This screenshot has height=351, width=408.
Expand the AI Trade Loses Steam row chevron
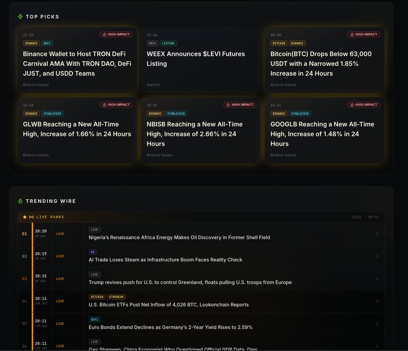(x=377, y=256)
